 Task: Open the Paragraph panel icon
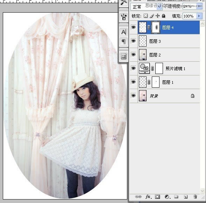click(x=123, y=42)
